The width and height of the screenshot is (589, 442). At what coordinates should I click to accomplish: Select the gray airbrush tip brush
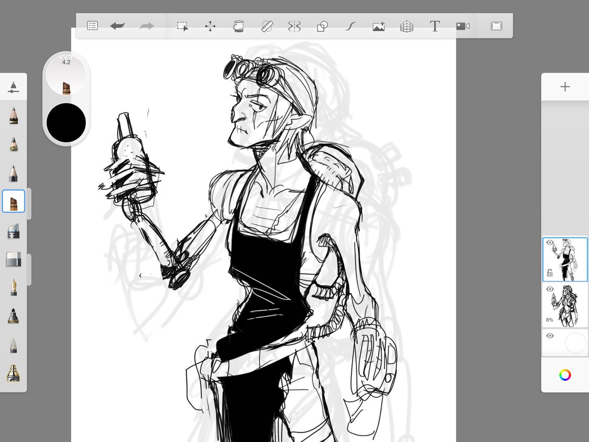(14, 345)
